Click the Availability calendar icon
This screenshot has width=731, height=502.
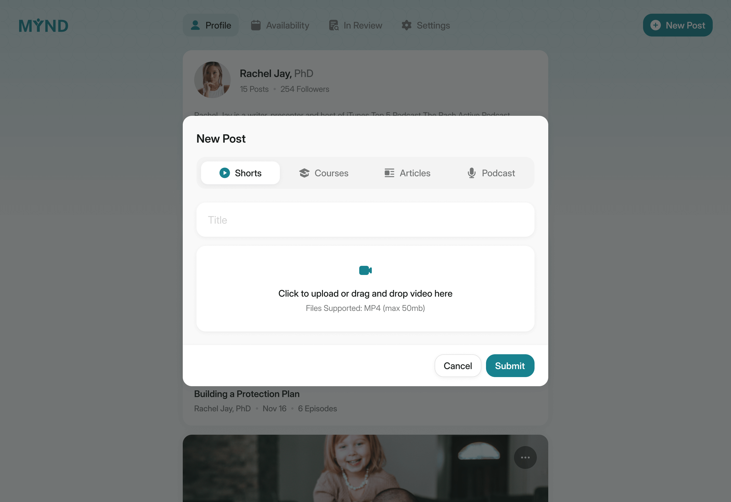256,25
